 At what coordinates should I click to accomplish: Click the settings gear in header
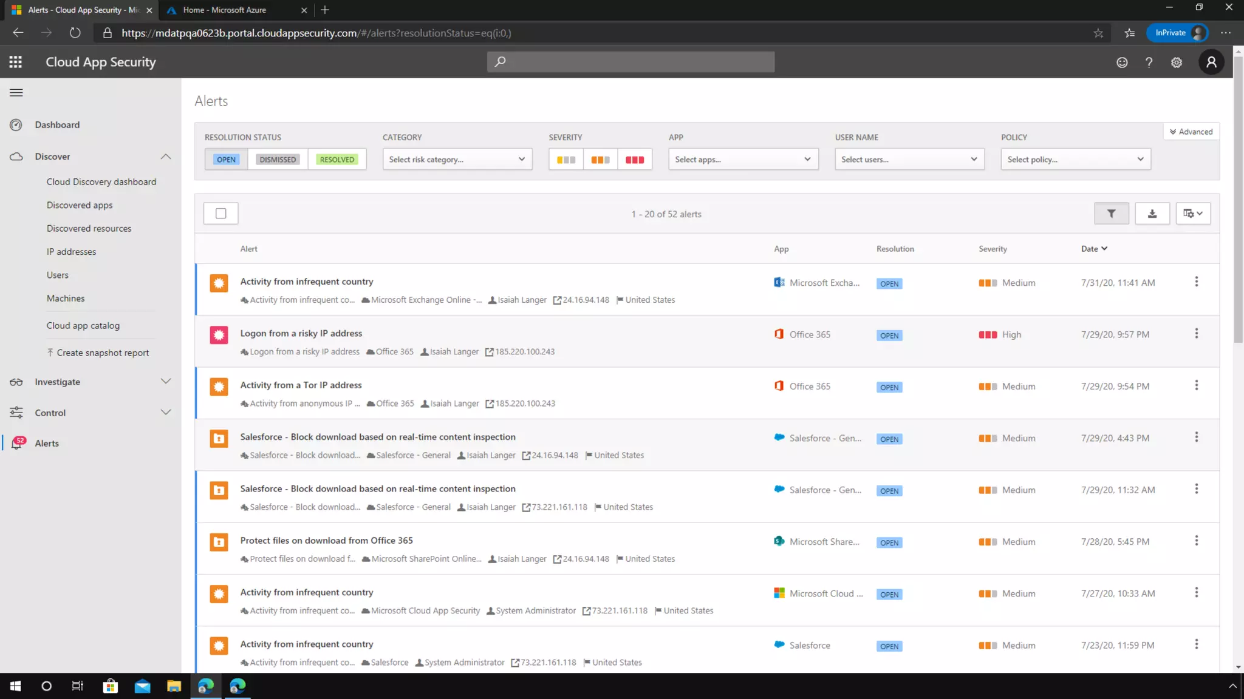coord(1177,62)
